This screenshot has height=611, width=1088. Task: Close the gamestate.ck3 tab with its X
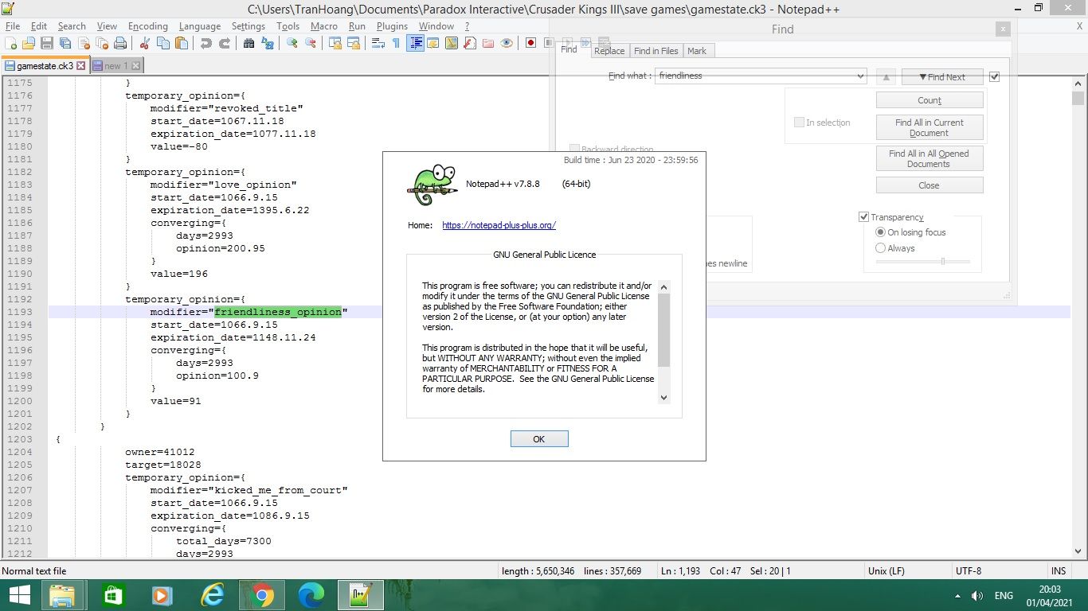[81, 66]
